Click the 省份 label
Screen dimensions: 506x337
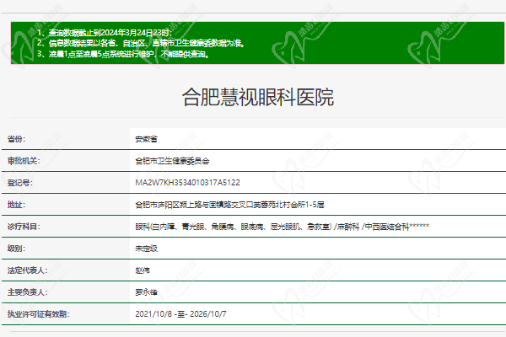[x=17, y=139]
